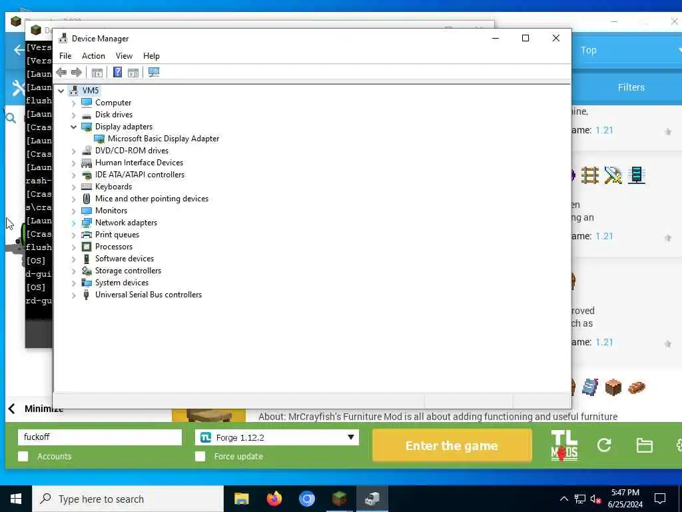Click the Keyboards category icon
682x512 pixels.
[87, 187]
